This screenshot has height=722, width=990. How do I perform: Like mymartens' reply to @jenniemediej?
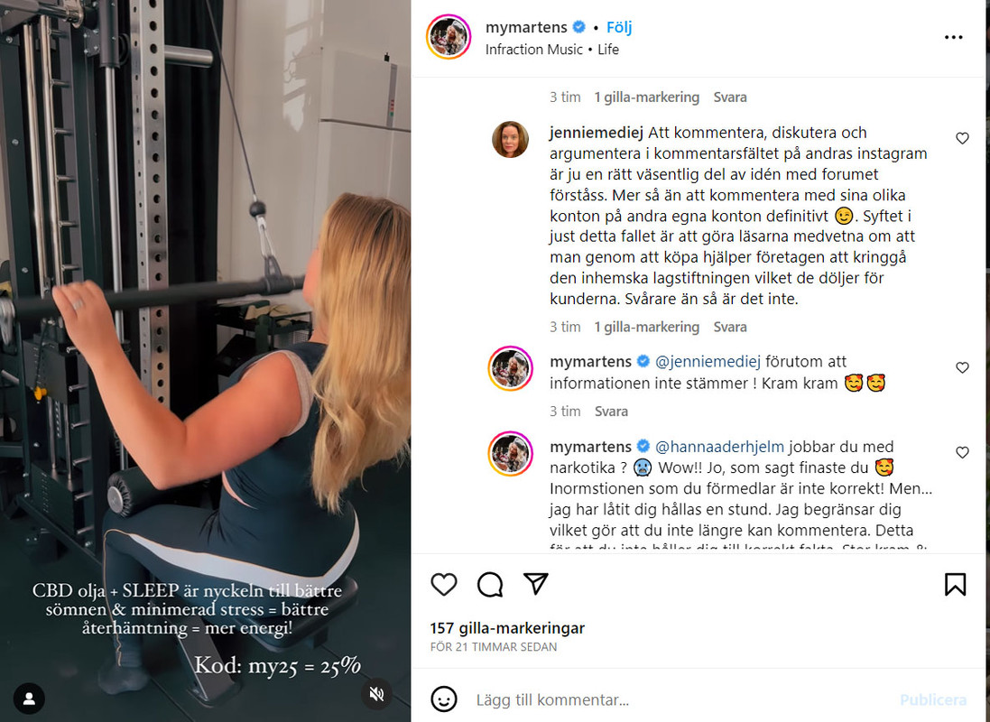(x=962, y=367)
